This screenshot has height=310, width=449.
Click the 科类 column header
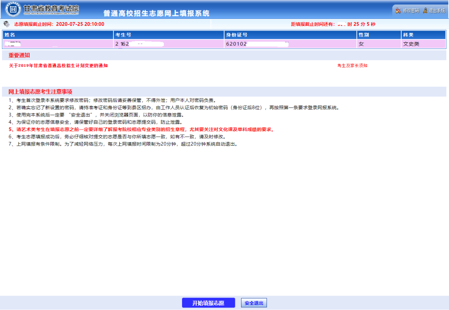(408, 35)
